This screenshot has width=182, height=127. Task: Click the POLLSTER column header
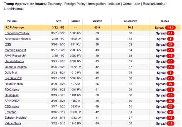click(x=12, y=21)
